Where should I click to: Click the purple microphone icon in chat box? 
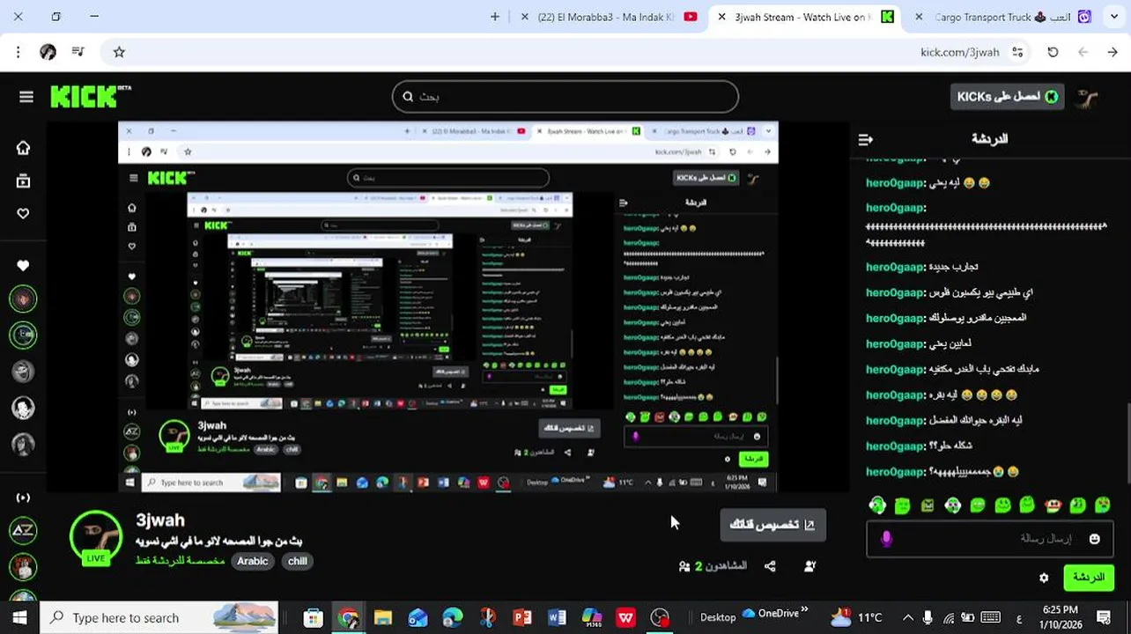pyautogui.click(x=886, y=539)
